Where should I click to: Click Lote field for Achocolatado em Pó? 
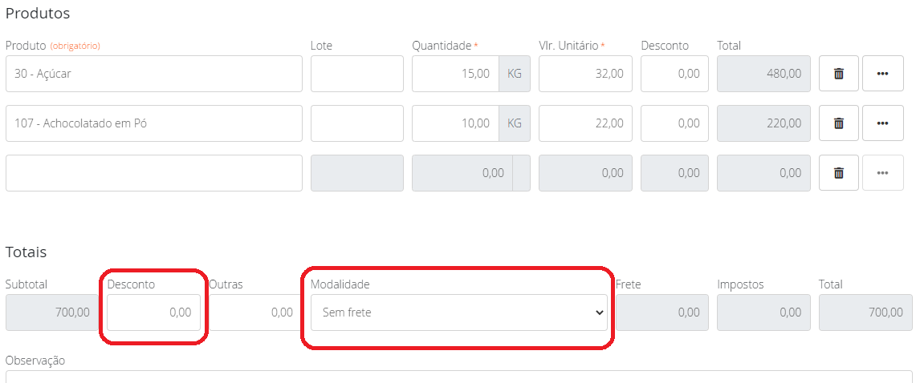[x=357, y=123]
